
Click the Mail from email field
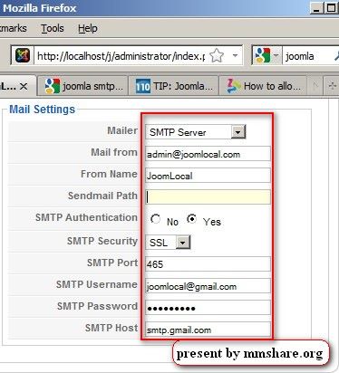(x=208, y=154)
